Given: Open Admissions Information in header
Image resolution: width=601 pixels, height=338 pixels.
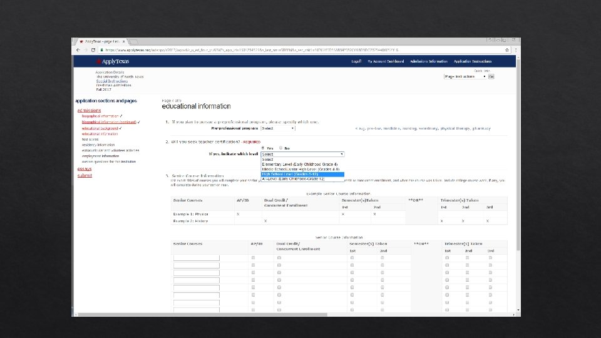Looking at the screenshot, I should (x=428, y=61).
